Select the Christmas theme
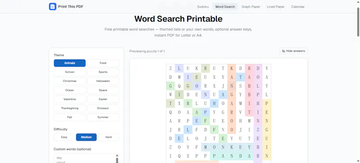 (x=70, y=81)
